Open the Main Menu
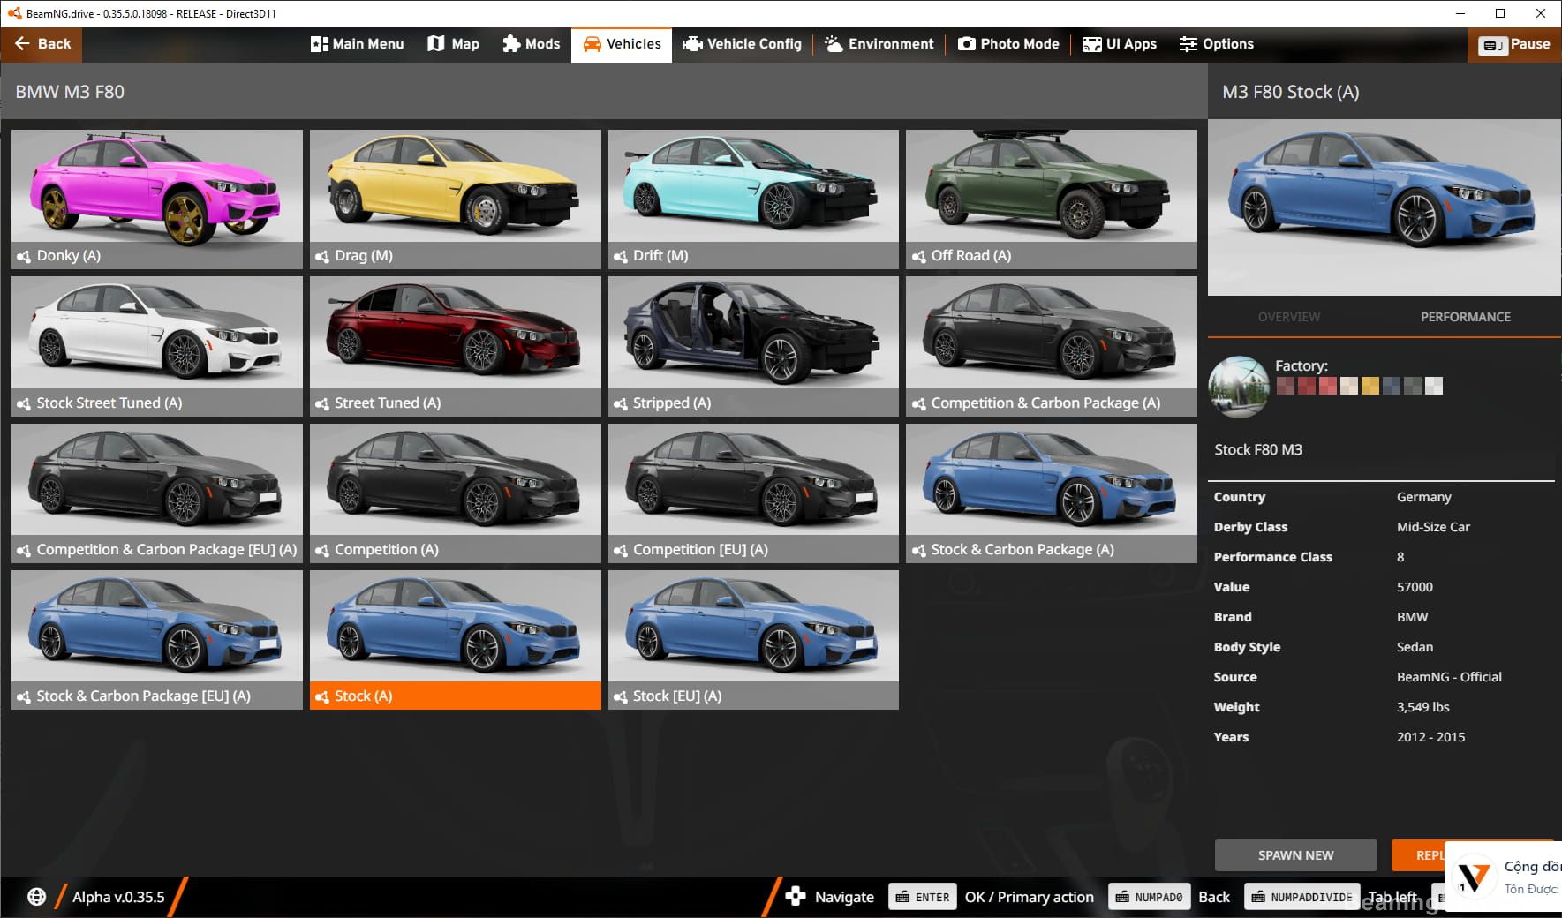 358,44
